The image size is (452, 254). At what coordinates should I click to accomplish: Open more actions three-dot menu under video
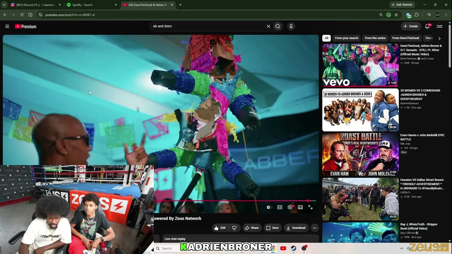point(315,228)
